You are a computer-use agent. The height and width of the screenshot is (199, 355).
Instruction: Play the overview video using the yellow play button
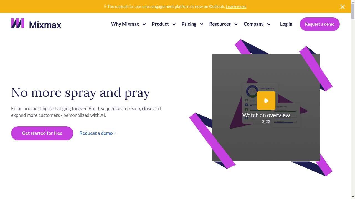266,101
